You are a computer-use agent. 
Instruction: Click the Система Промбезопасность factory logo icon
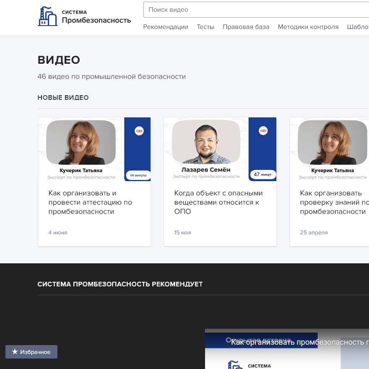tap(48, 16)
